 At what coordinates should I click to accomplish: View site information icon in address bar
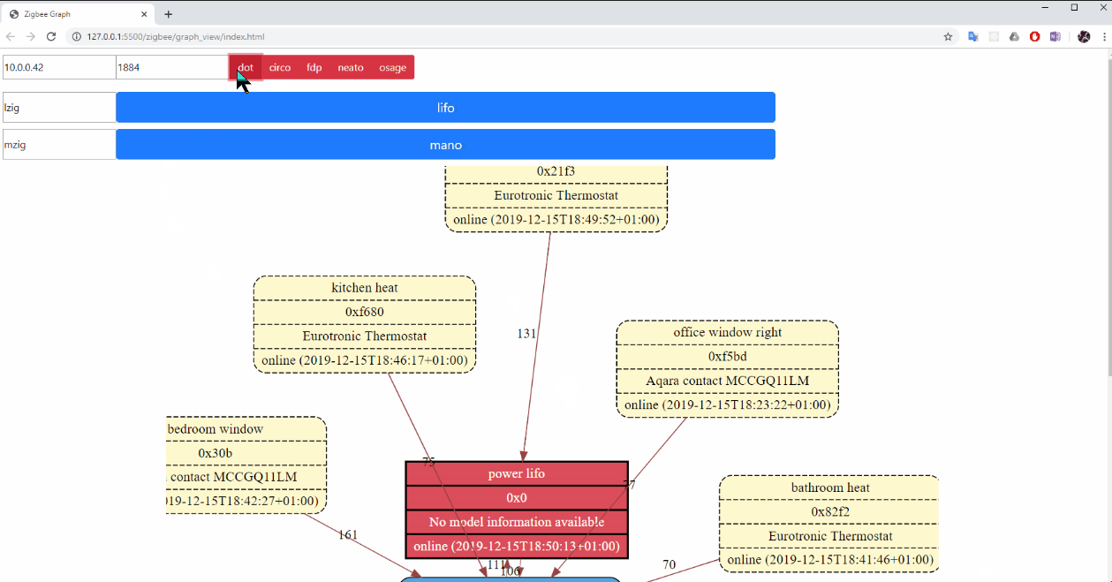(77, 37)
